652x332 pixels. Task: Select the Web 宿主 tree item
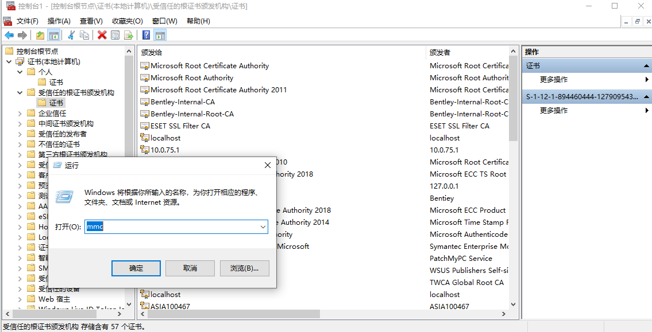(x=55, y=299)
